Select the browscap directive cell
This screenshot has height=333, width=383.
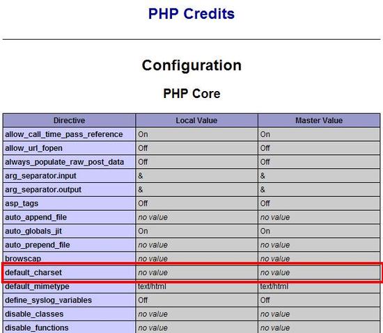coord(69,259)
